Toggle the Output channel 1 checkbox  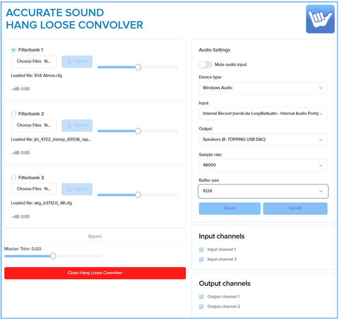click(x=202, y=297)
